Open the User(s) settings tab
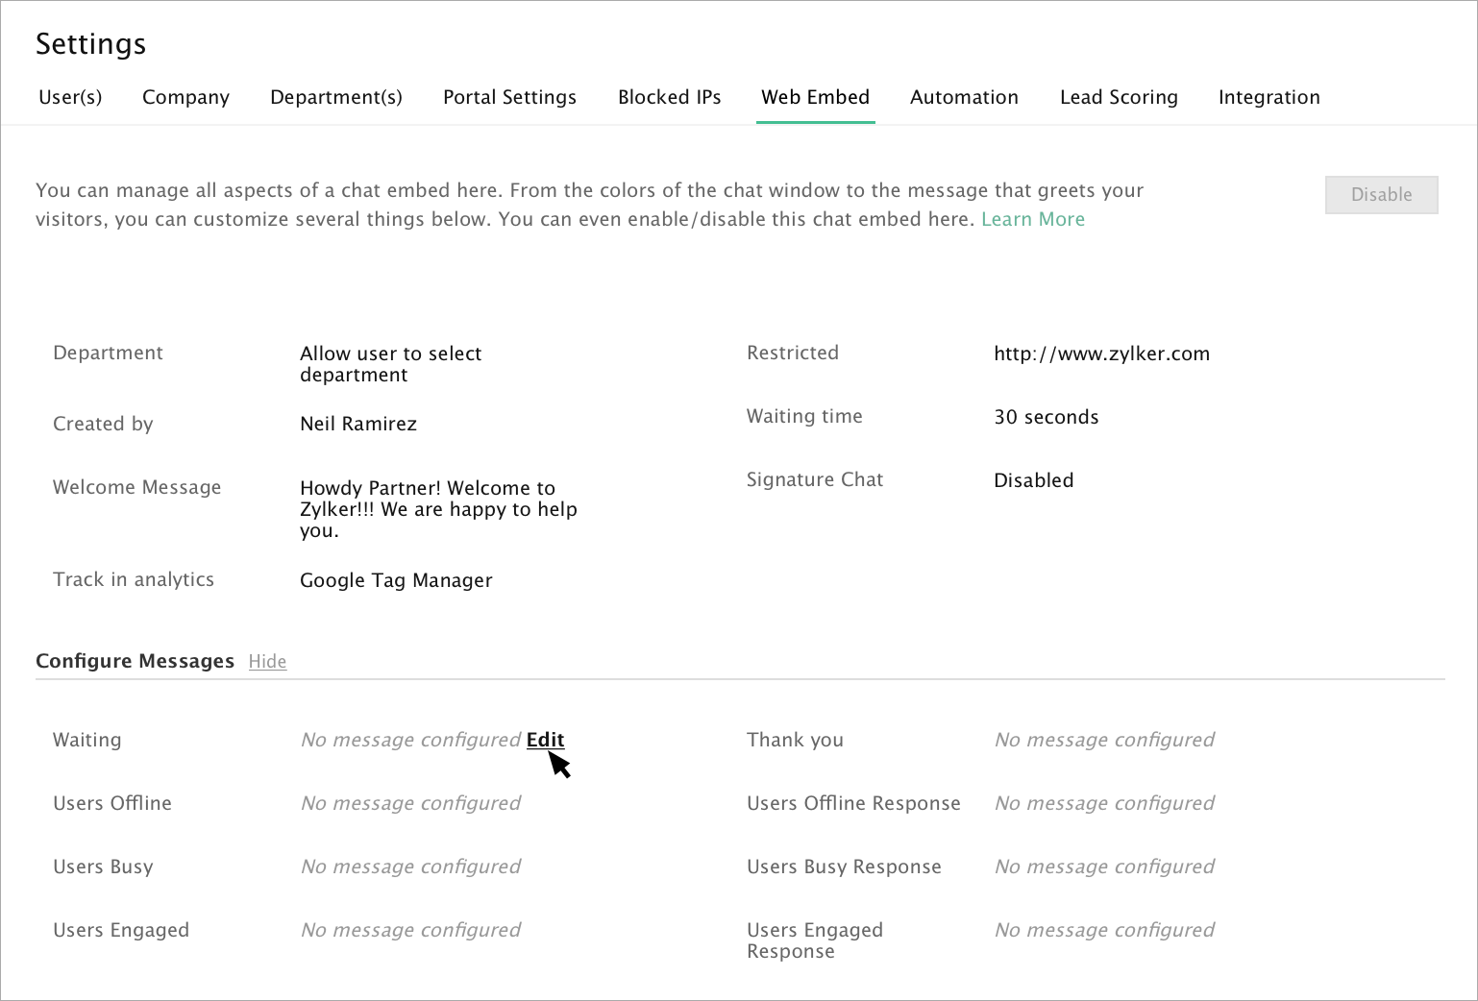The image size is (1478, 1001). point(70,97)
